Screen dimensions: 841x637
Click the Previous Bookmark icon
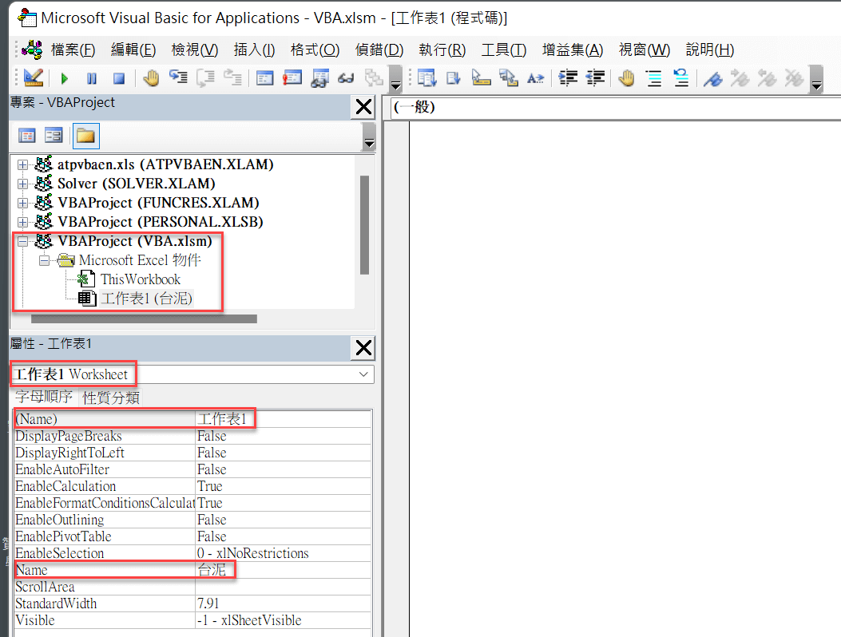pyautogui.click(x=767, y=78)
